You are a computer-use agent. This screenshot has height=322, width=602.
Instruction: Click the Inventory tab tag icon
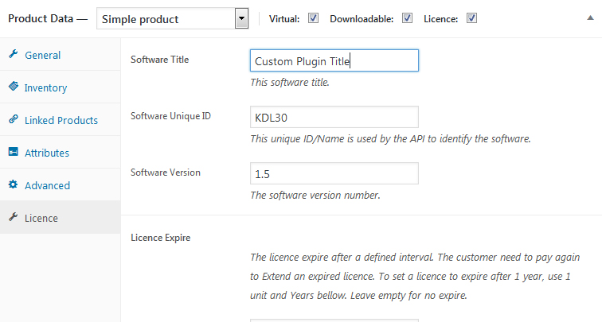14,86
